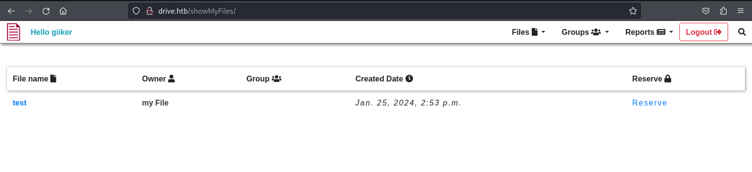
Task: Open the Firefox application menu
Action: tap(741, 11)
